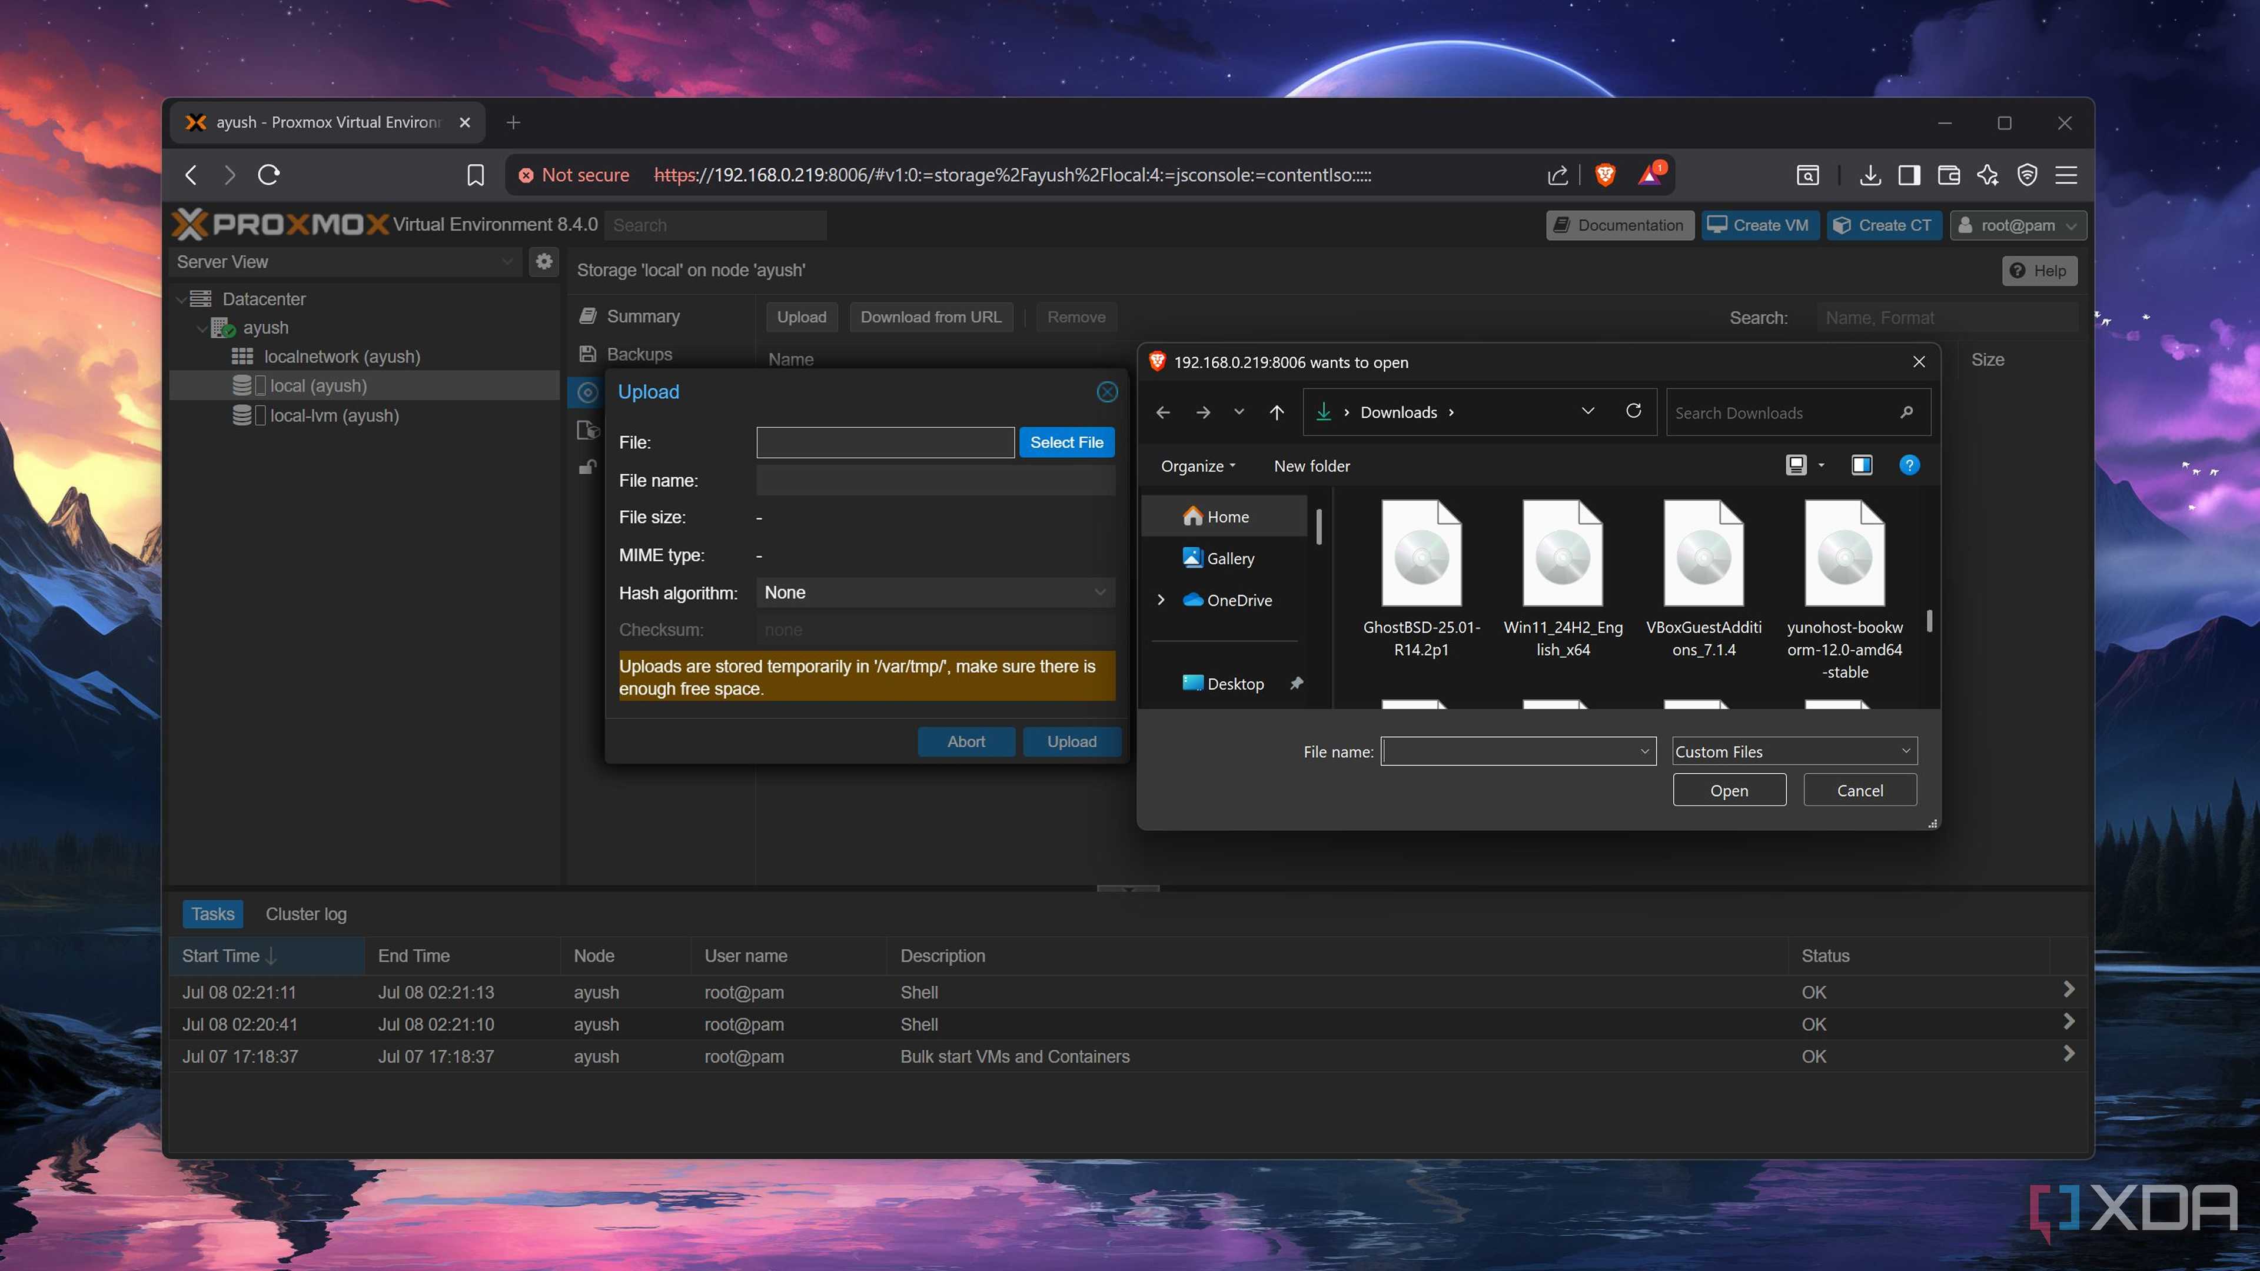Open the browser downloads icon

[x=1870, y=175]
